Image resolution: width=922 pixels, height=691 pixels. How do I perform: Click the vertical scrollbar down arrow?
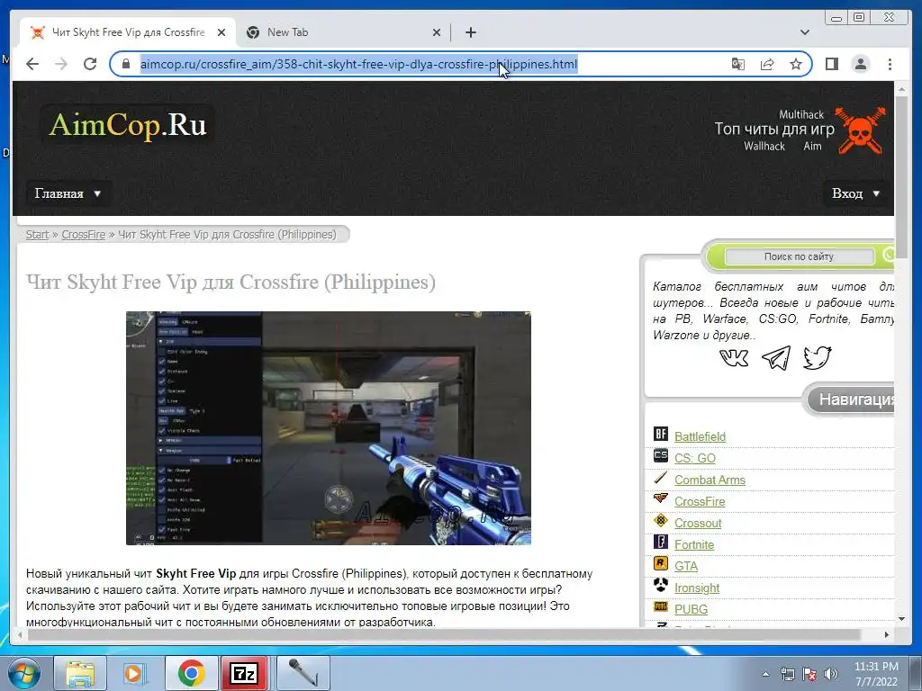click(x=901, y=619)
